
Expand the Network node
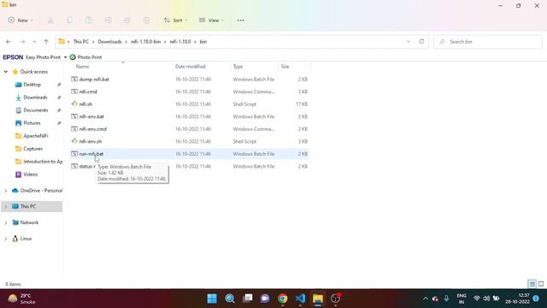(6, 222)
